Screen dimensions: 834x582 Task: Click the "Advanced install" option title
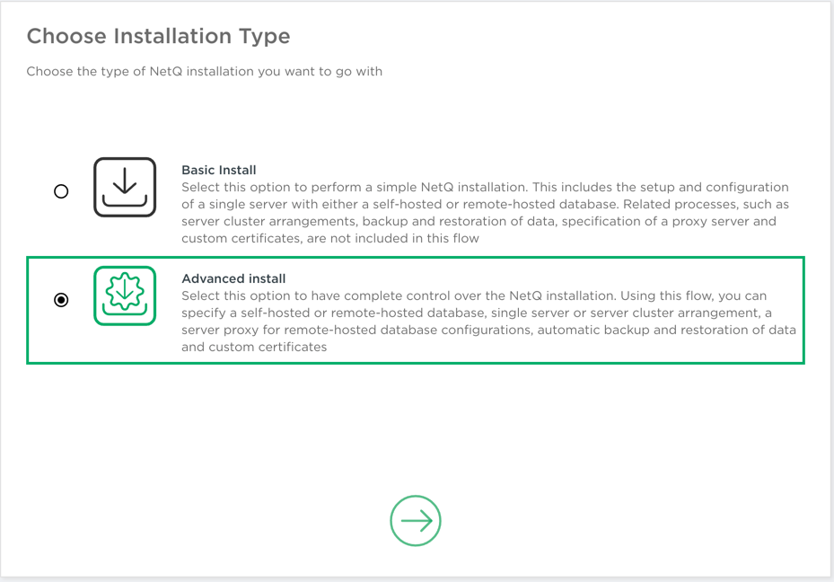click(x=233, y=278)
